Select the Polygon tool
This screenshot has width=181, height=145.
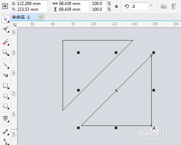pyautogui.click(x=5, y=106)
